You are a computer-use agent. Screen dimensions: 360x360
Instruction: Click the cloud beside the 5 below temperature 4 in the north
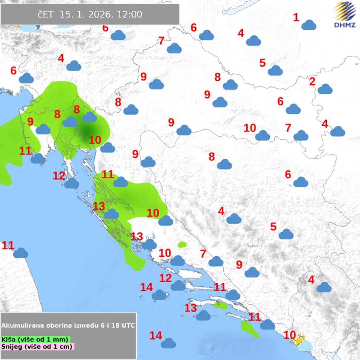coord(275,71)
